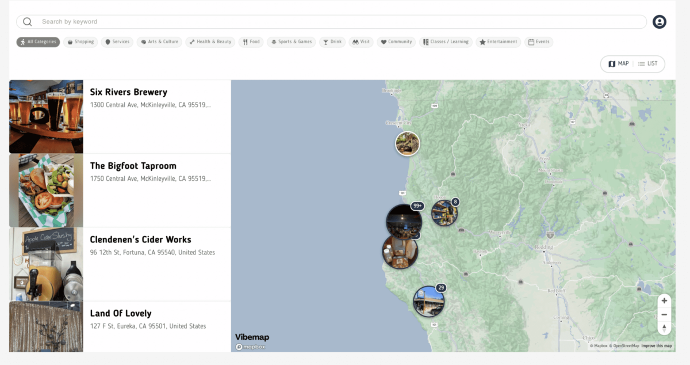
Task: Open the Improve this map link
Action: [x=657, y=346]
